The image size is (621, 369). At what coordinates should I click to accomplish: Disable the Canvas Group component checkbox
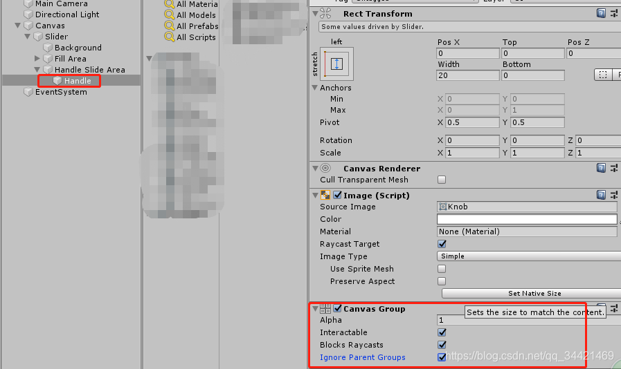pos(337,308)
